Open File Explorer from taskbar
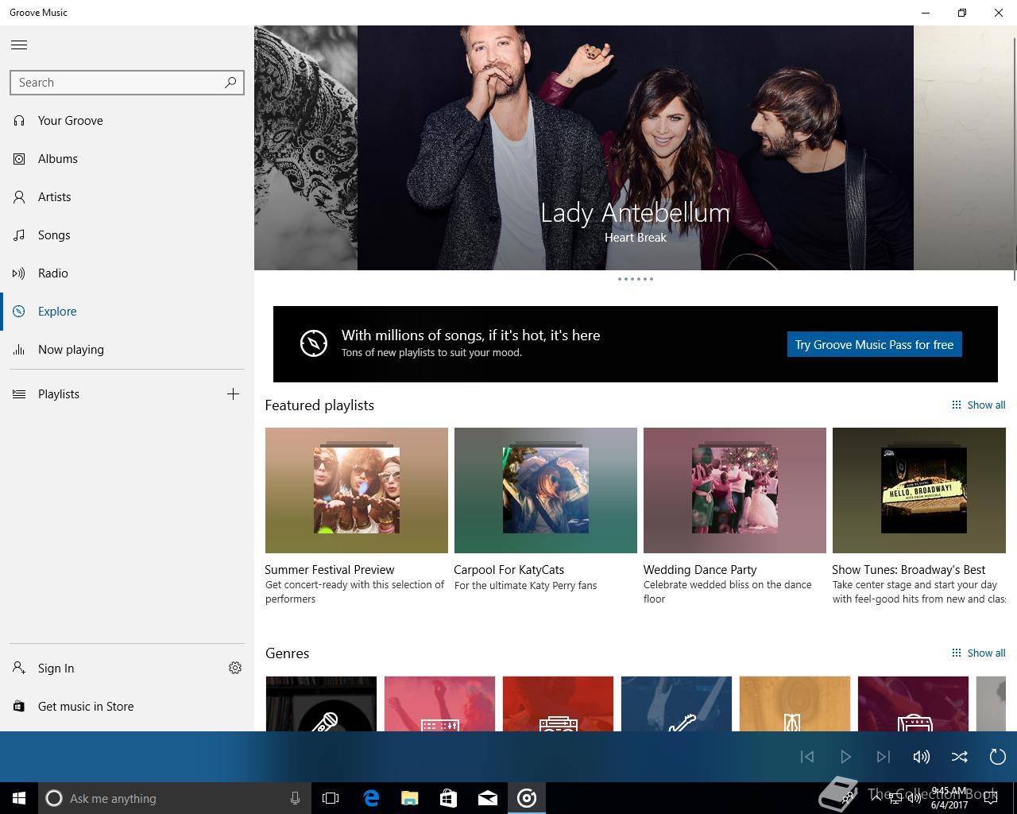1017x814 pixels. [410, 798]
